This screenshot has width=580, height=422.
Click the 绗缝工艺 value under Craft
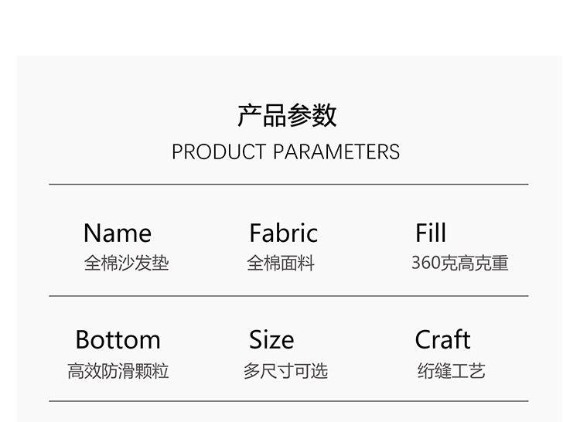coord(451,371)
